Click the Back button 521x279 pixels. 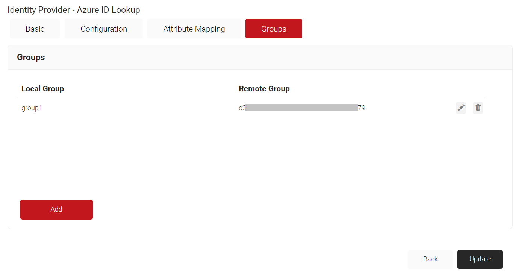pos(430,259)
